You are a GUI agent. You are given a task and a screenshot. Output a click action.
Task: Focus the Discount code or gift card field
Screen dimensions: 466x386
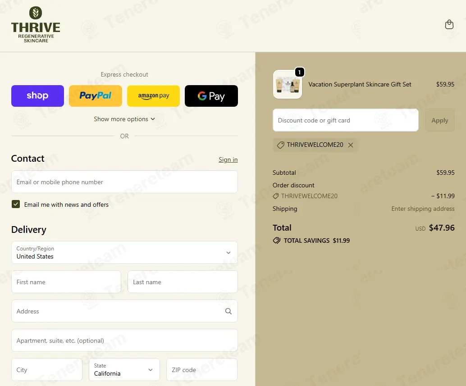click(x=346, y=120)
